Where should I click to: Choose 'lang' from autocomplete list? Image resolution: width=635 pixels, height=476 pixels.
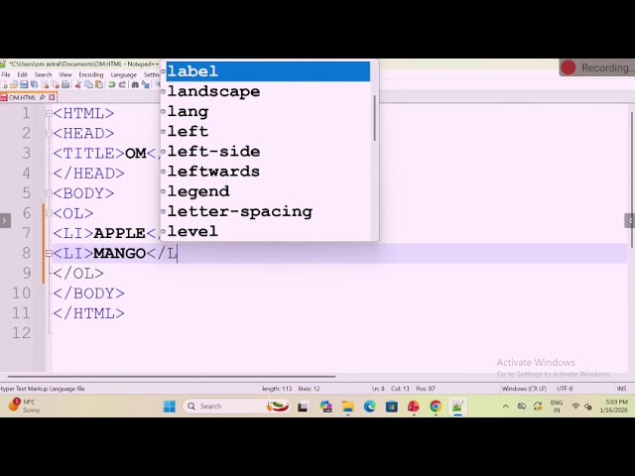(x=266, y=111)
